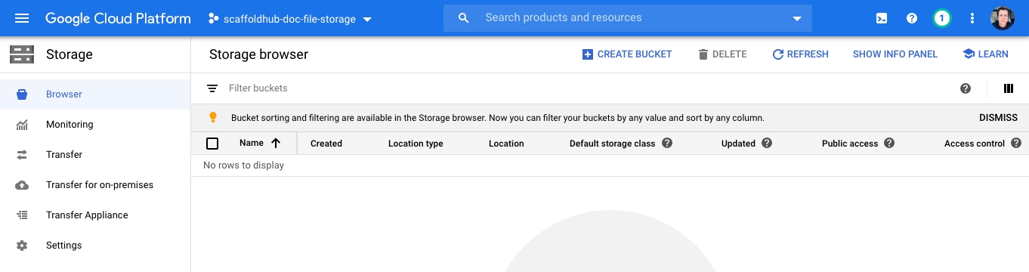
Task: Open the three-dot more options menu
Action: point(972,18)
